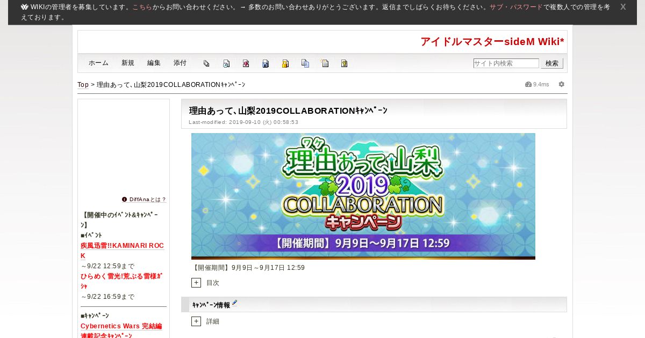The width and height of the screenshot is (645, 338).
Task: Click the overlapping pages icon in toolbar
Action: (206, 63)
